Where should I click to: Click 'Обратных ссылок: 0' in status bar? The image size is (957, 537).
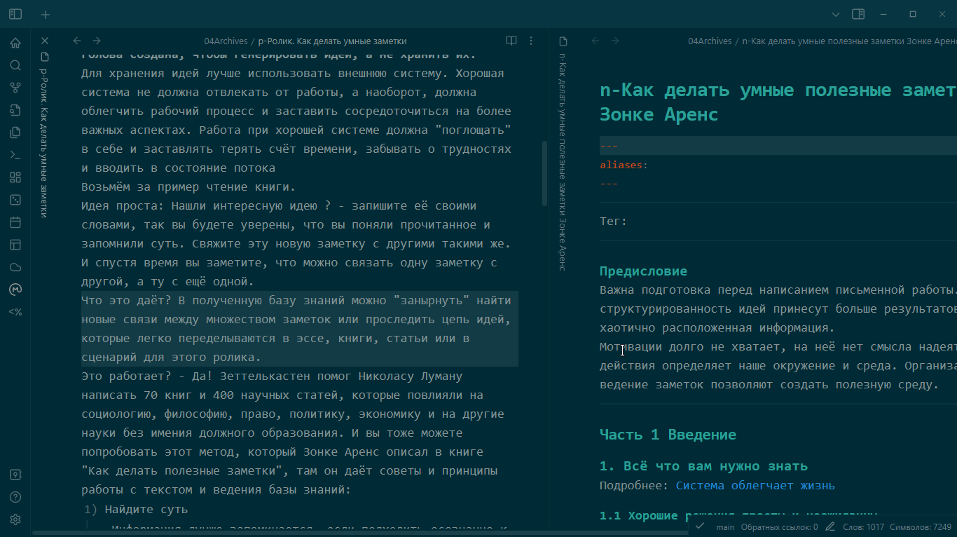pyautogui.click(x=779, y=527)
